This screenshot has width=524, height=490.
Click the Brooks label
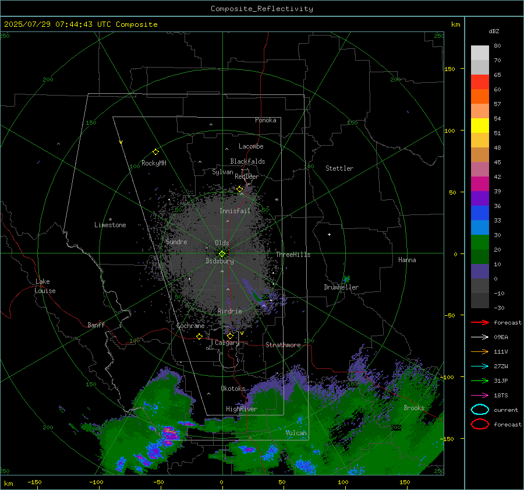(414, 408)
